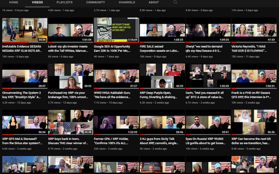The width and height of the screenshot is (279, 174).
Task: Switch to the Home tab
Action: click(x=14, y=3)
